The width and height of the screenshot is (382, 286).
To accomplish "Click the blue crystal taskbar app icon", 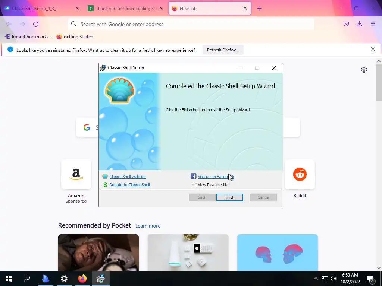I will tap(46, 279).
